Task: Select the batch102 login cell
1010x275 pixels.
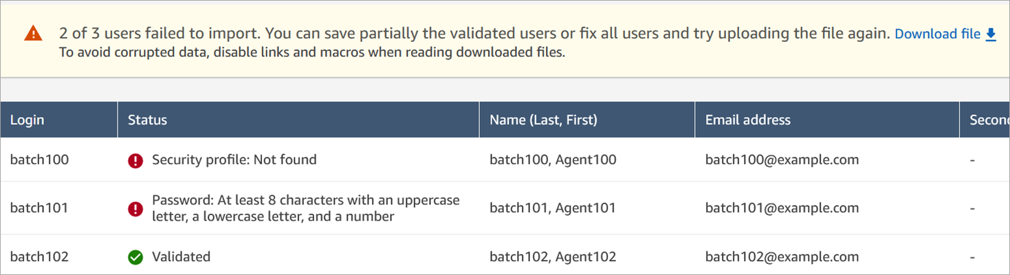Action: tap(39, 257)
